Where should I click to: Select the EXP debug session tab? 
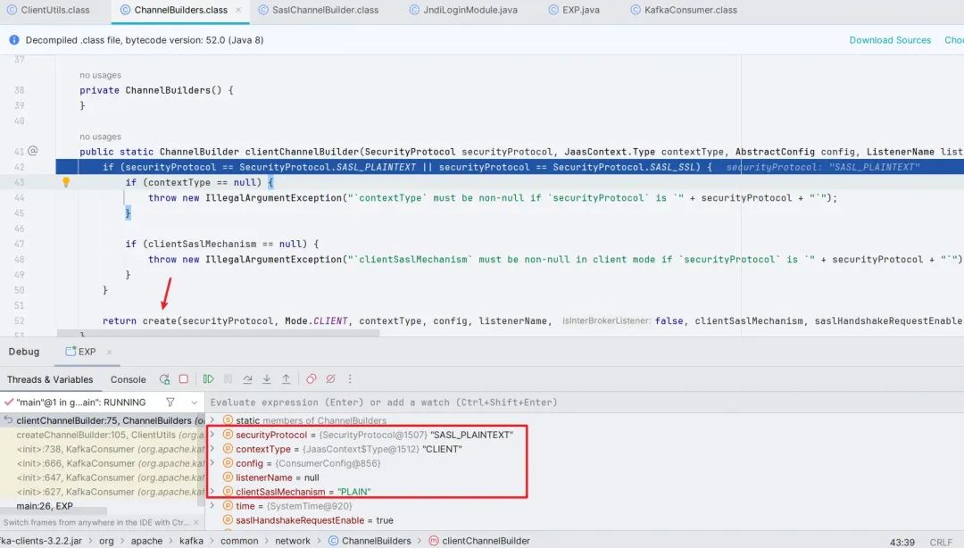pos(80,352)
